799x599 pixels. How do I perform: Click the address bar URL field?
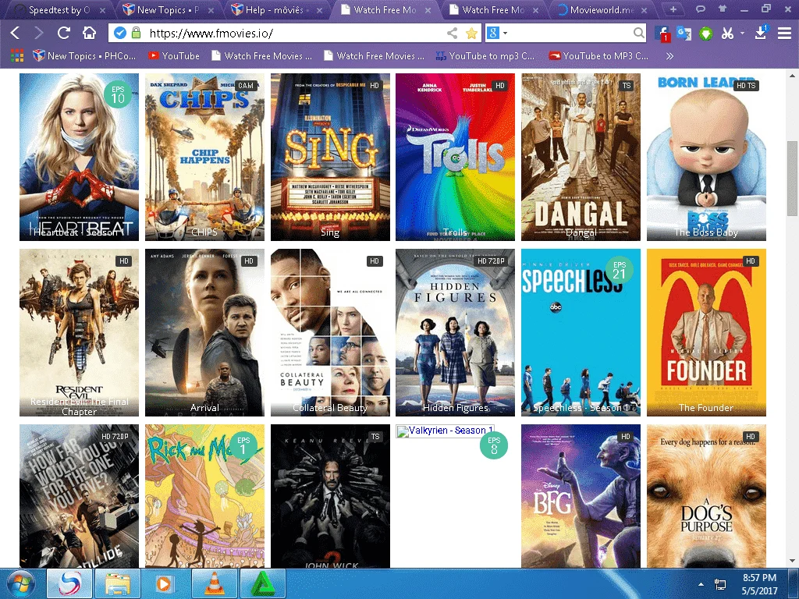click(296, 33)
